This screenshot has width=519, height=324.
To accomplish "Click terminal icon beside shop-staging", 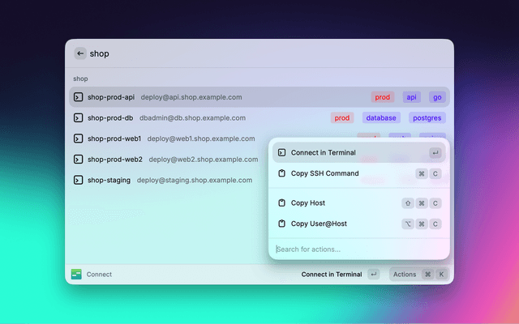I will [79, 180].
